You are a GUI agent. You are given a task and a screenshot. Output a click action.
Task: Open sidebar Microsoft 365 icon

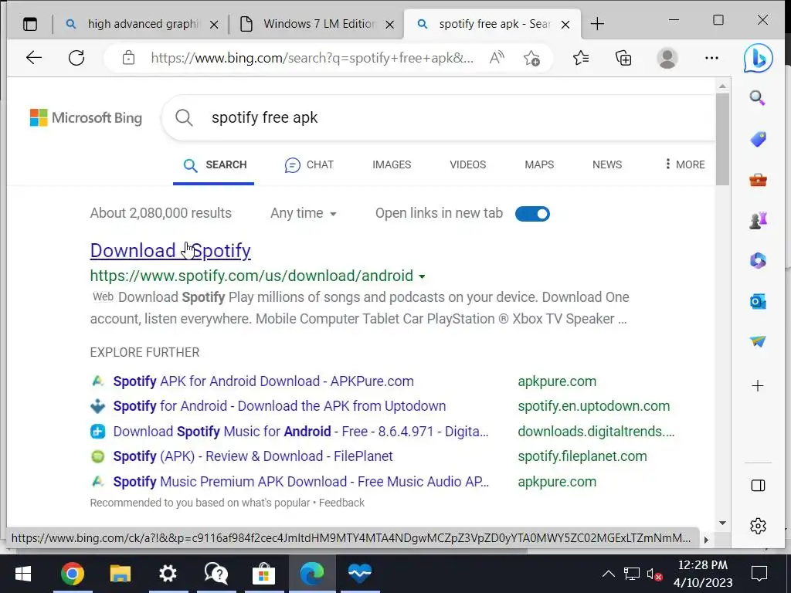tap(758, 261)
